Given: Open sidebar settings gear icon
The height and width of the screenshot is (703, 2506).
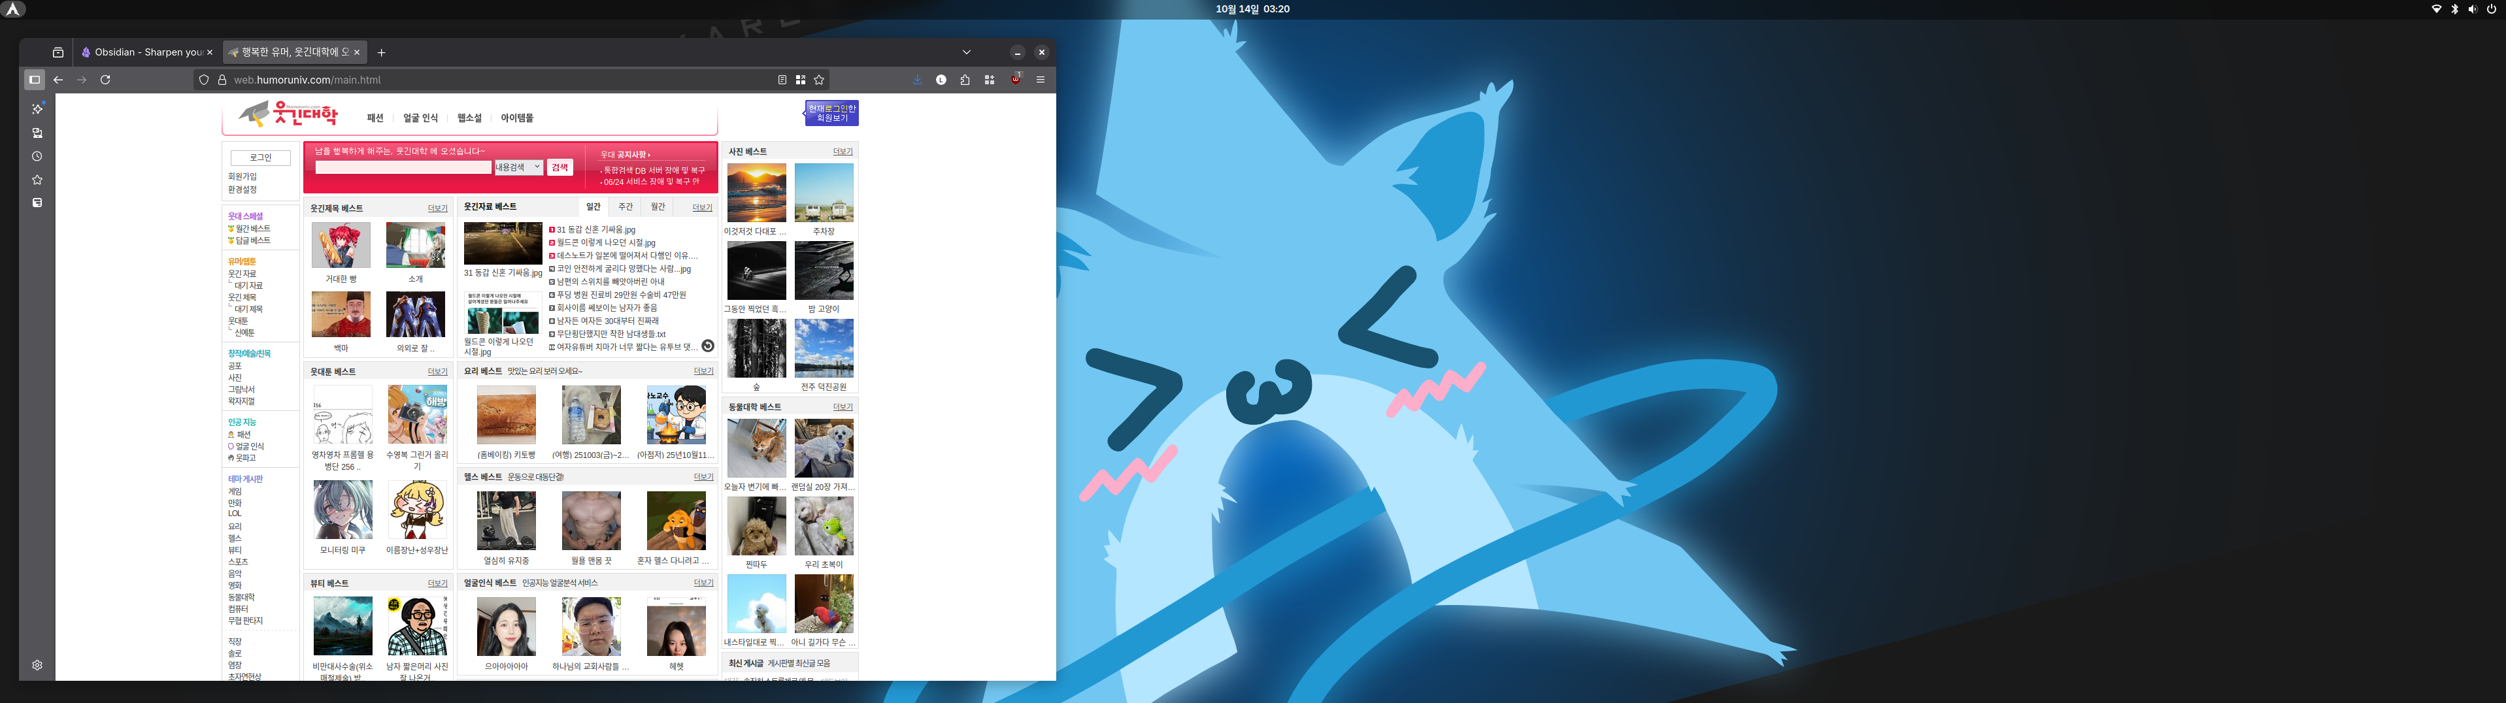Looking at the screenshot, I should pyautogui.click(x=37, y=665).
